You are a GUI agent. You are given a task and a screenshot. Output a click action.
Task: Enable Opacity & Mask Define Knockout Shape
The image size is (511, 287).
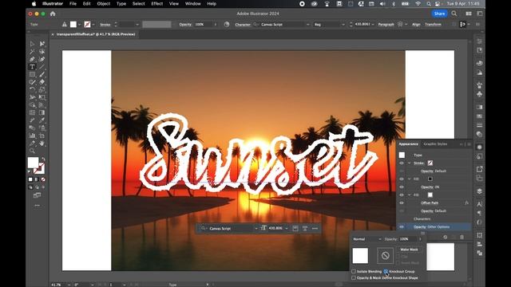[x=354, y=278]
